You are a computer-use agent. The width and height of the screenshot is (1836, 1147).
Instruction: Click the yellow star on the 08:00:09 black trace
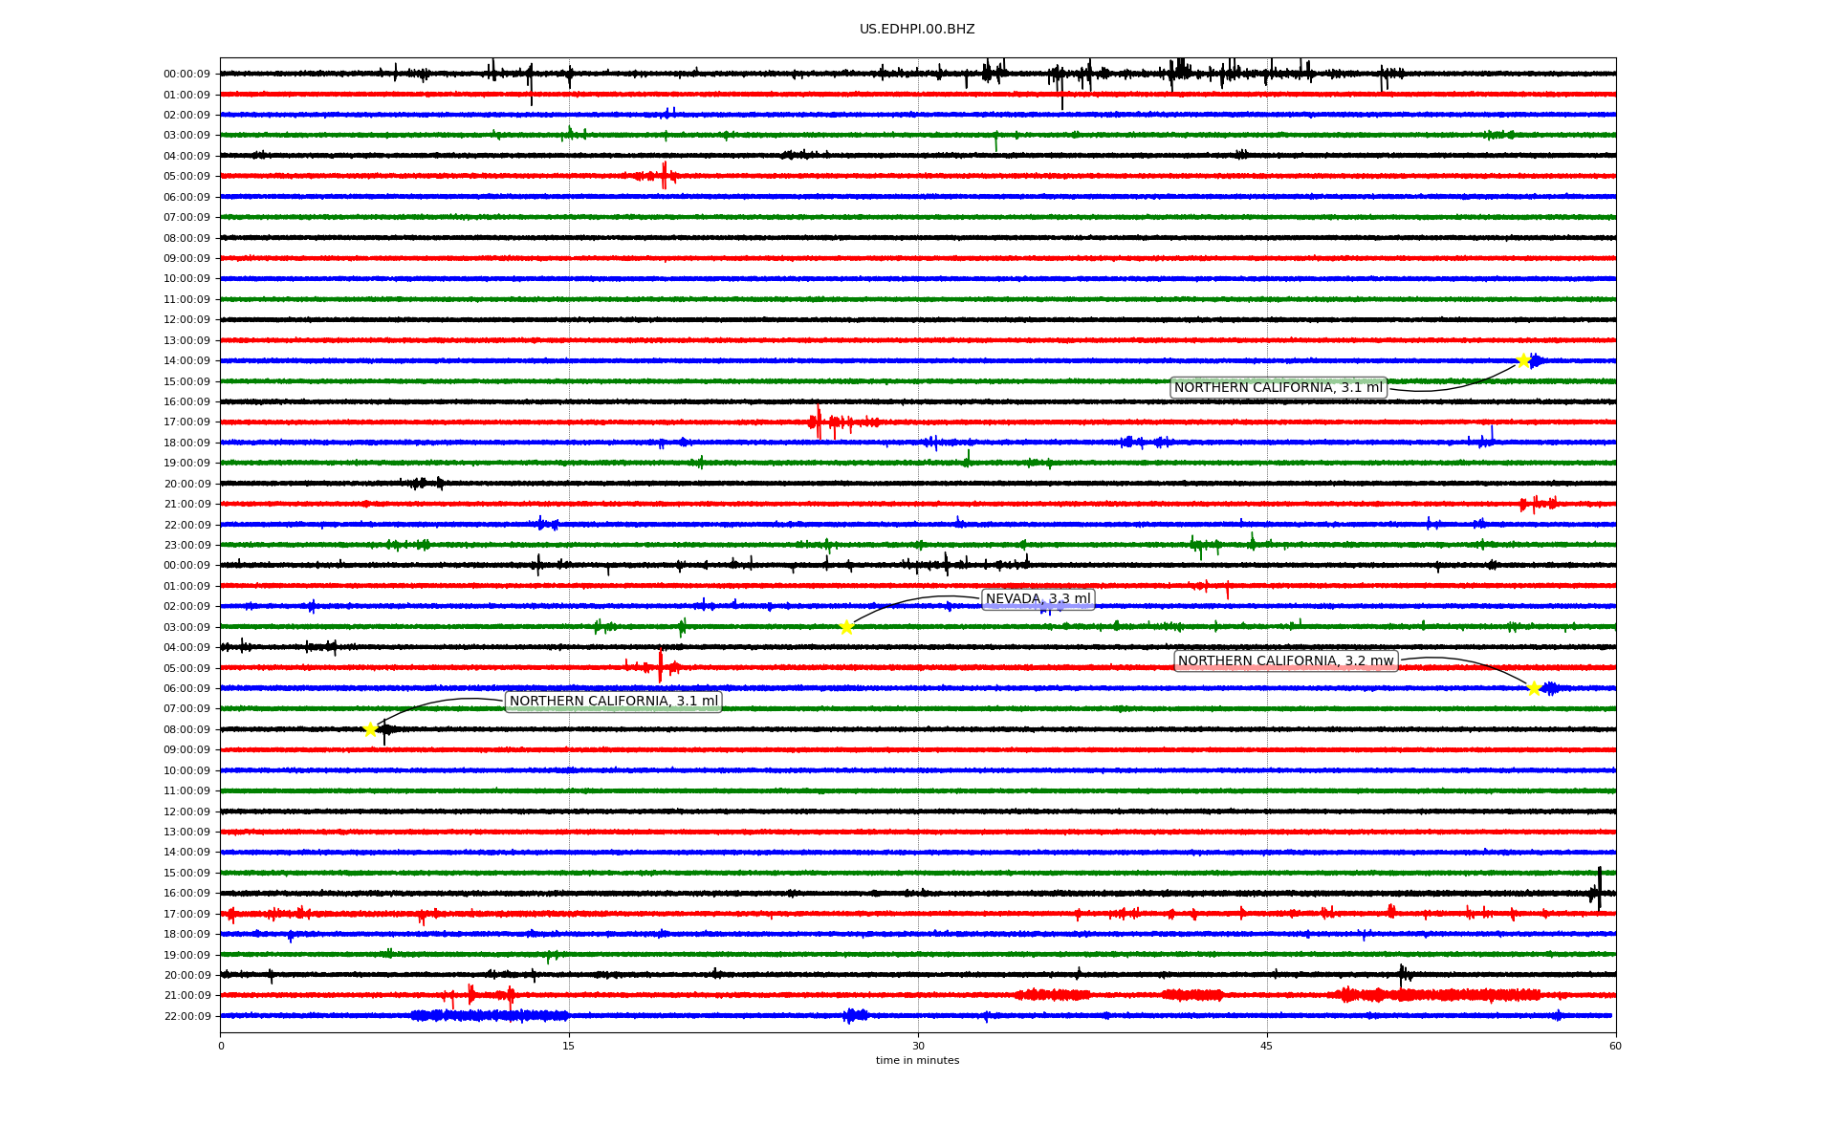(x=370, y=729)
